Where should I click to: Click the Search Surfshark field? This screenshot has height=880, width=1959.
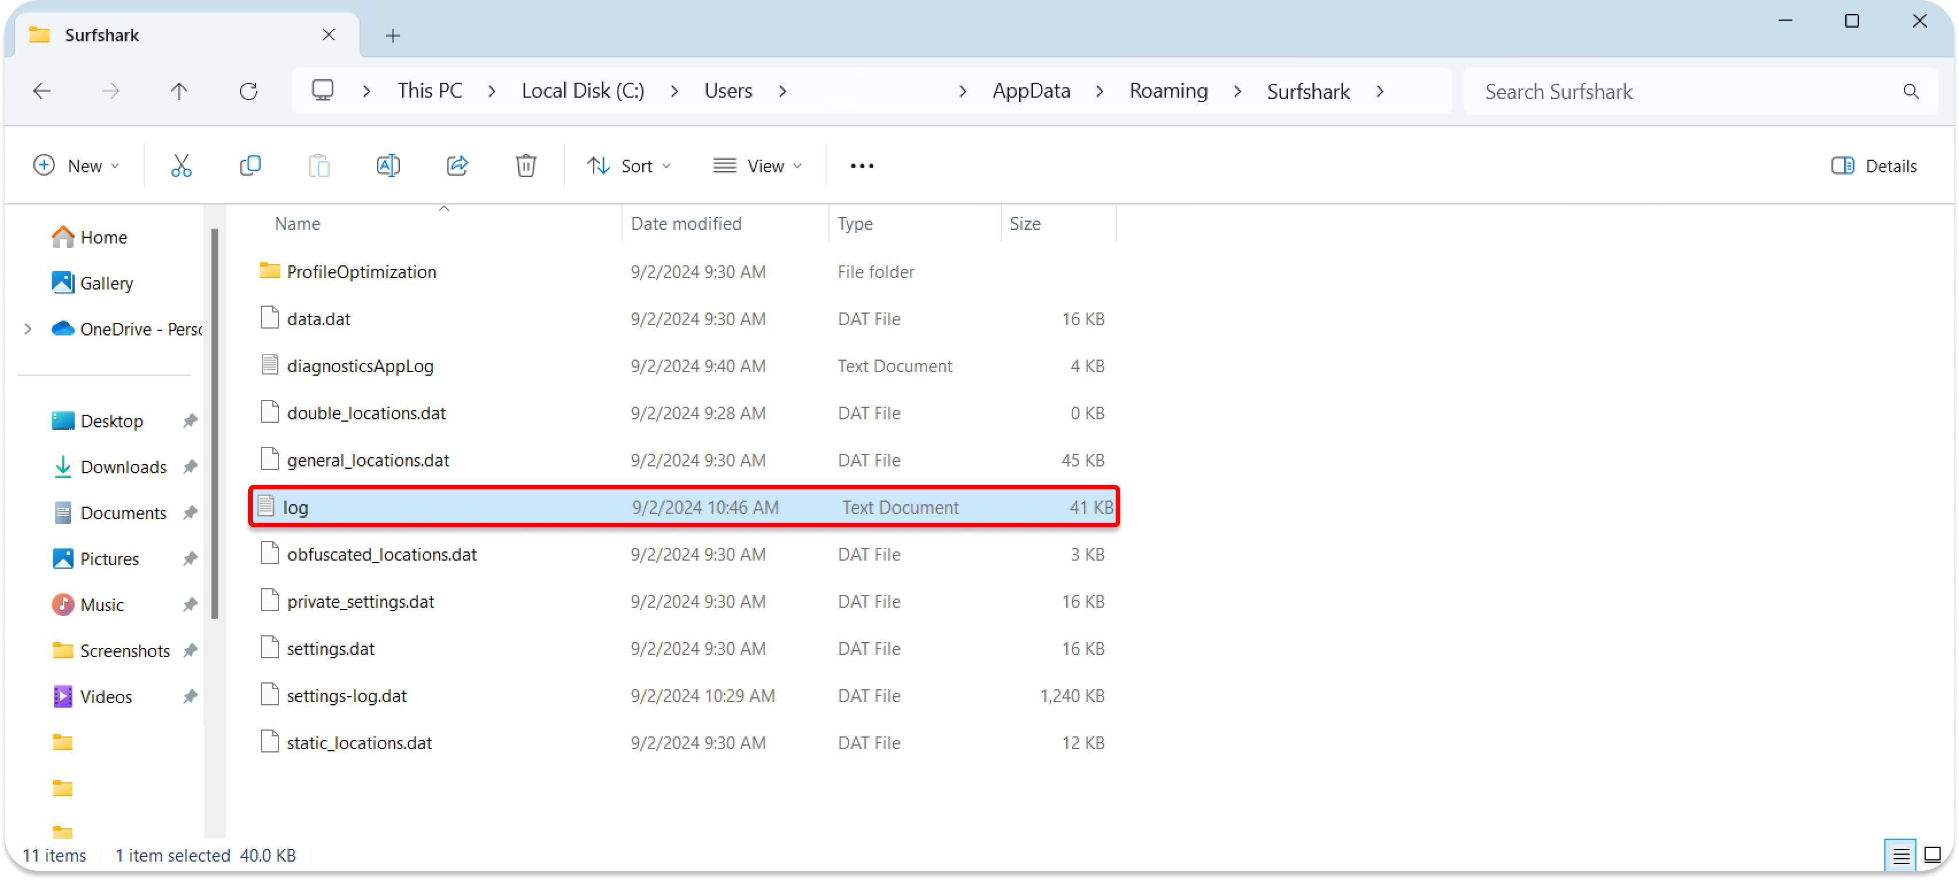point(1681,91)
